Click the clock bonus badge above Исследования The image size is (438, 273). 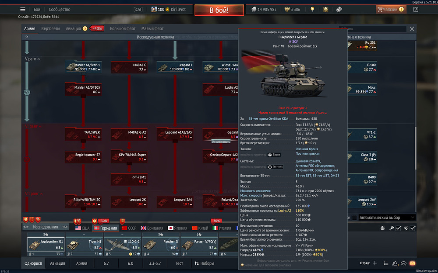point(26,220)
